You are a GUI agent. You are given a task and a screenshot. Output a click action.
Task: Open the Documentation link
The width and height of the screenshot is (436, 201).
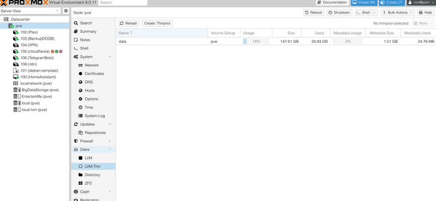coord(332,3)
